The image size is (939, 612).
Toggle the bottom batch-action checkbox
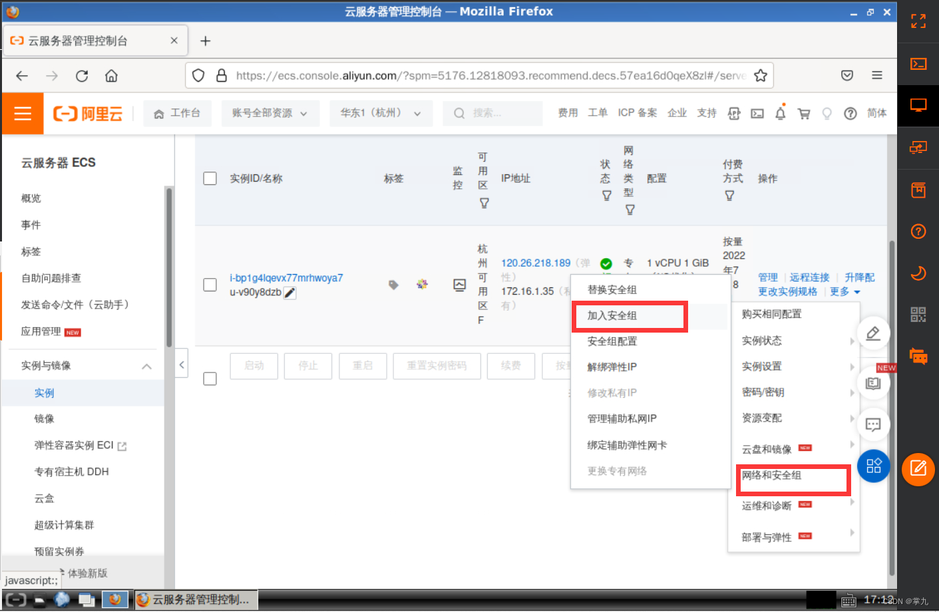tap(210, 379)
